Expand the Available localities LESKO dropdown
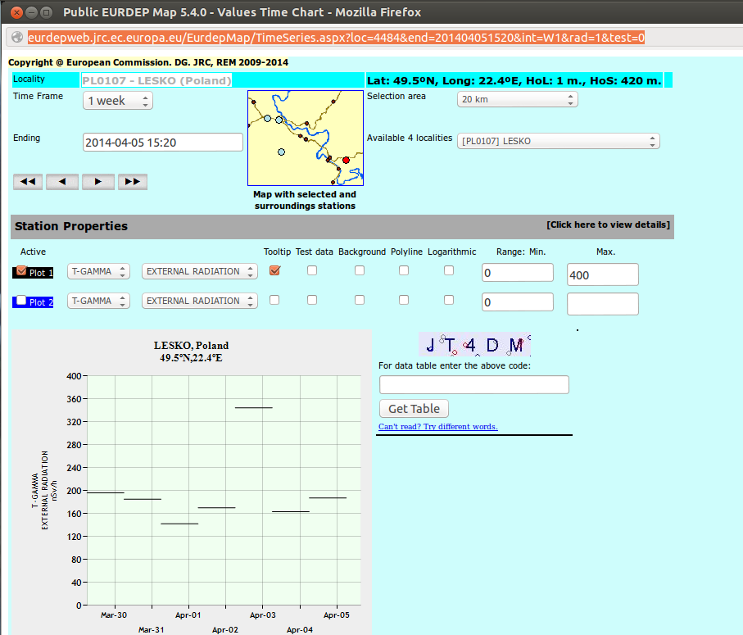Screen dimensions: 743x635 558,141
